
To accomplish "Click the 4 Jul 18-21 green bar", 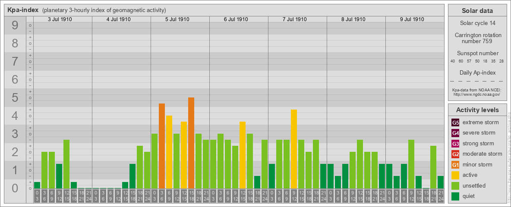I will (140, 167).
